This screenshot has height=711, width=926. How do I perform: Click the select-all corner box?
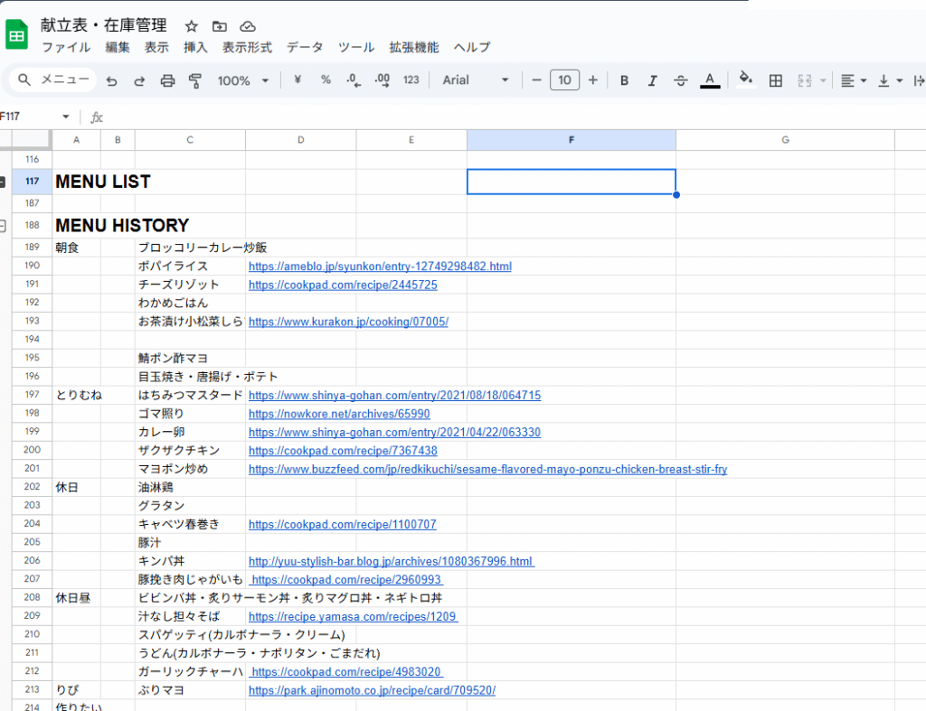32,139
